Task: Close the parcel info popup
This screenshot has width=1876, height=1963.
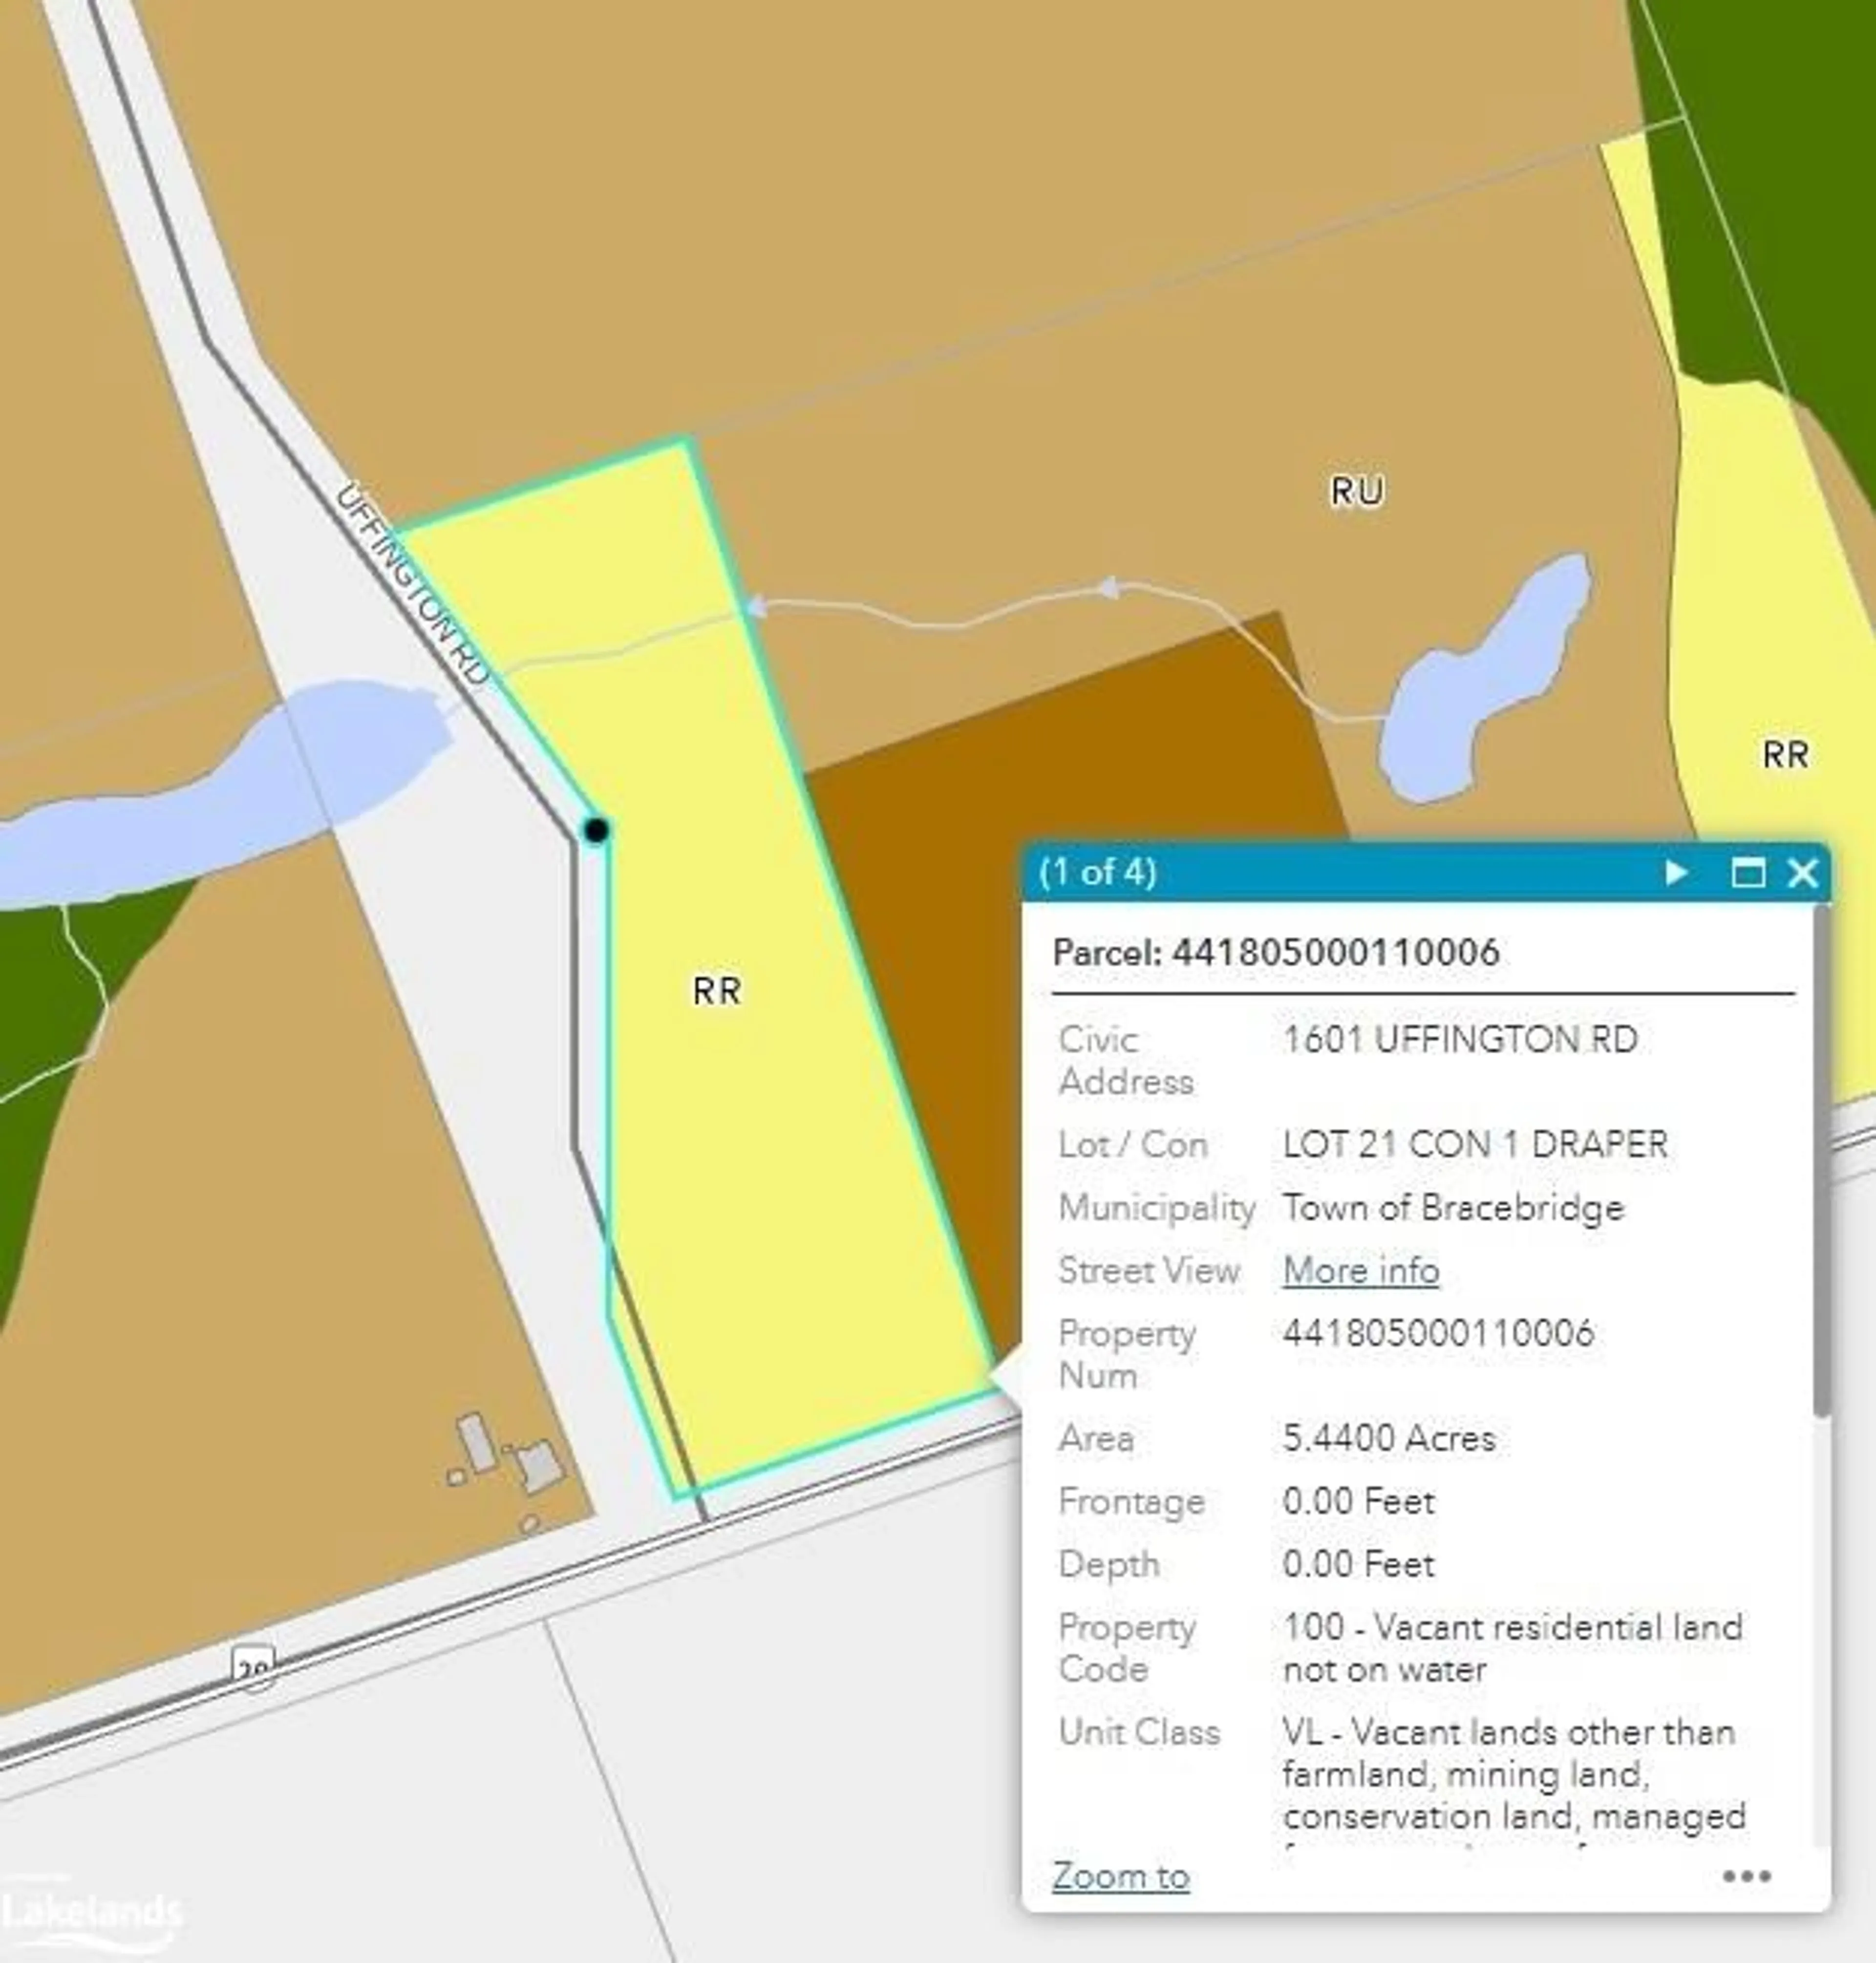Action: coord(1802,872)
